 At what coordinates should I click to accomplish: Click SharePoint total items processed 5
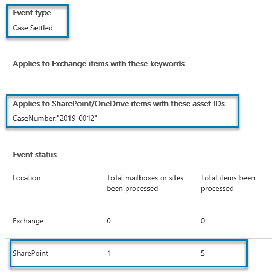pos(203,253)
